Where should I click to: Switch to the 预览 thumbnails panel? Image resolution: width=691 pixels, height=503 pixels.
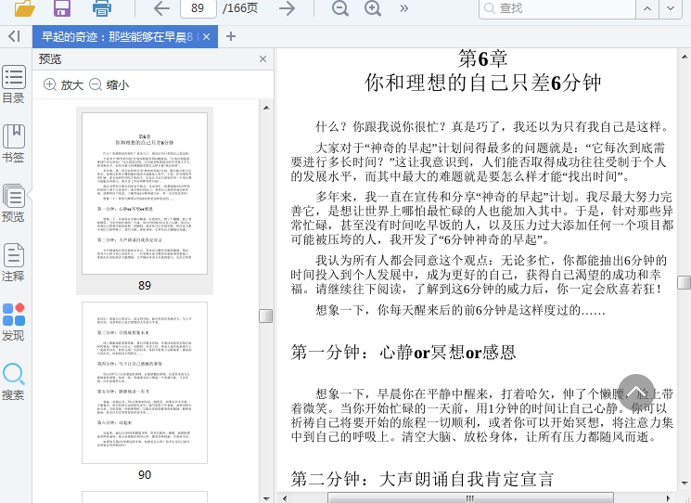pyautogui.click(x=14, y=203)
